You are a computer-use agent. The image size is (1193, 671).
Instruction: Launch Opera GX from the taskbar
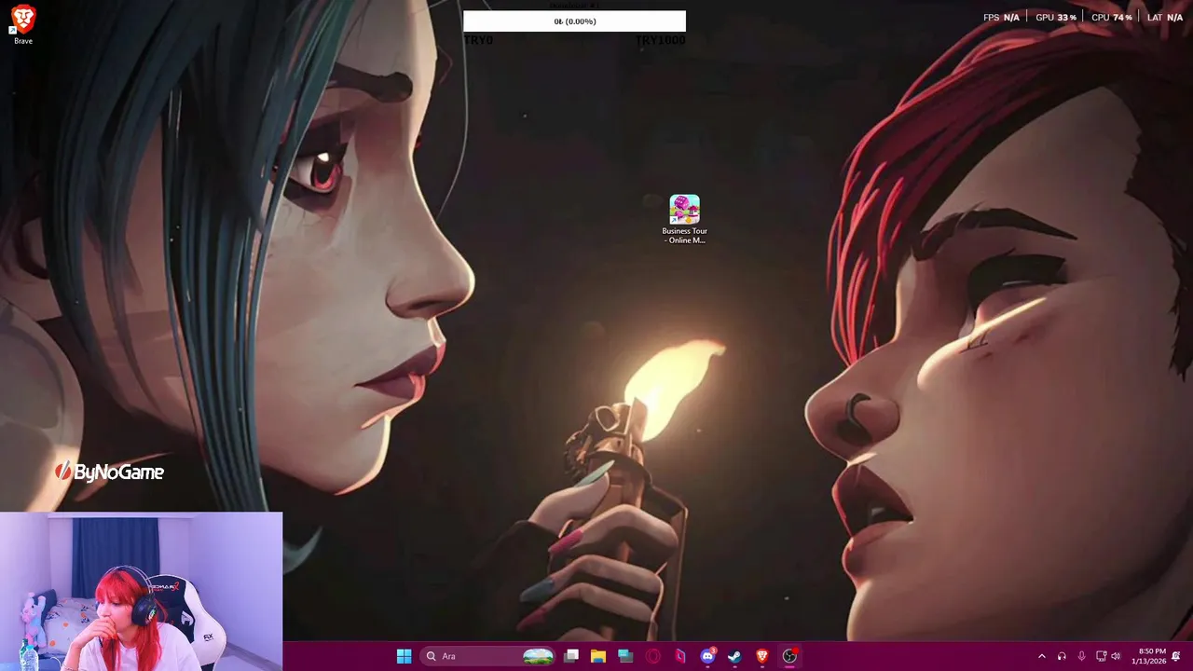pos(653,656)
